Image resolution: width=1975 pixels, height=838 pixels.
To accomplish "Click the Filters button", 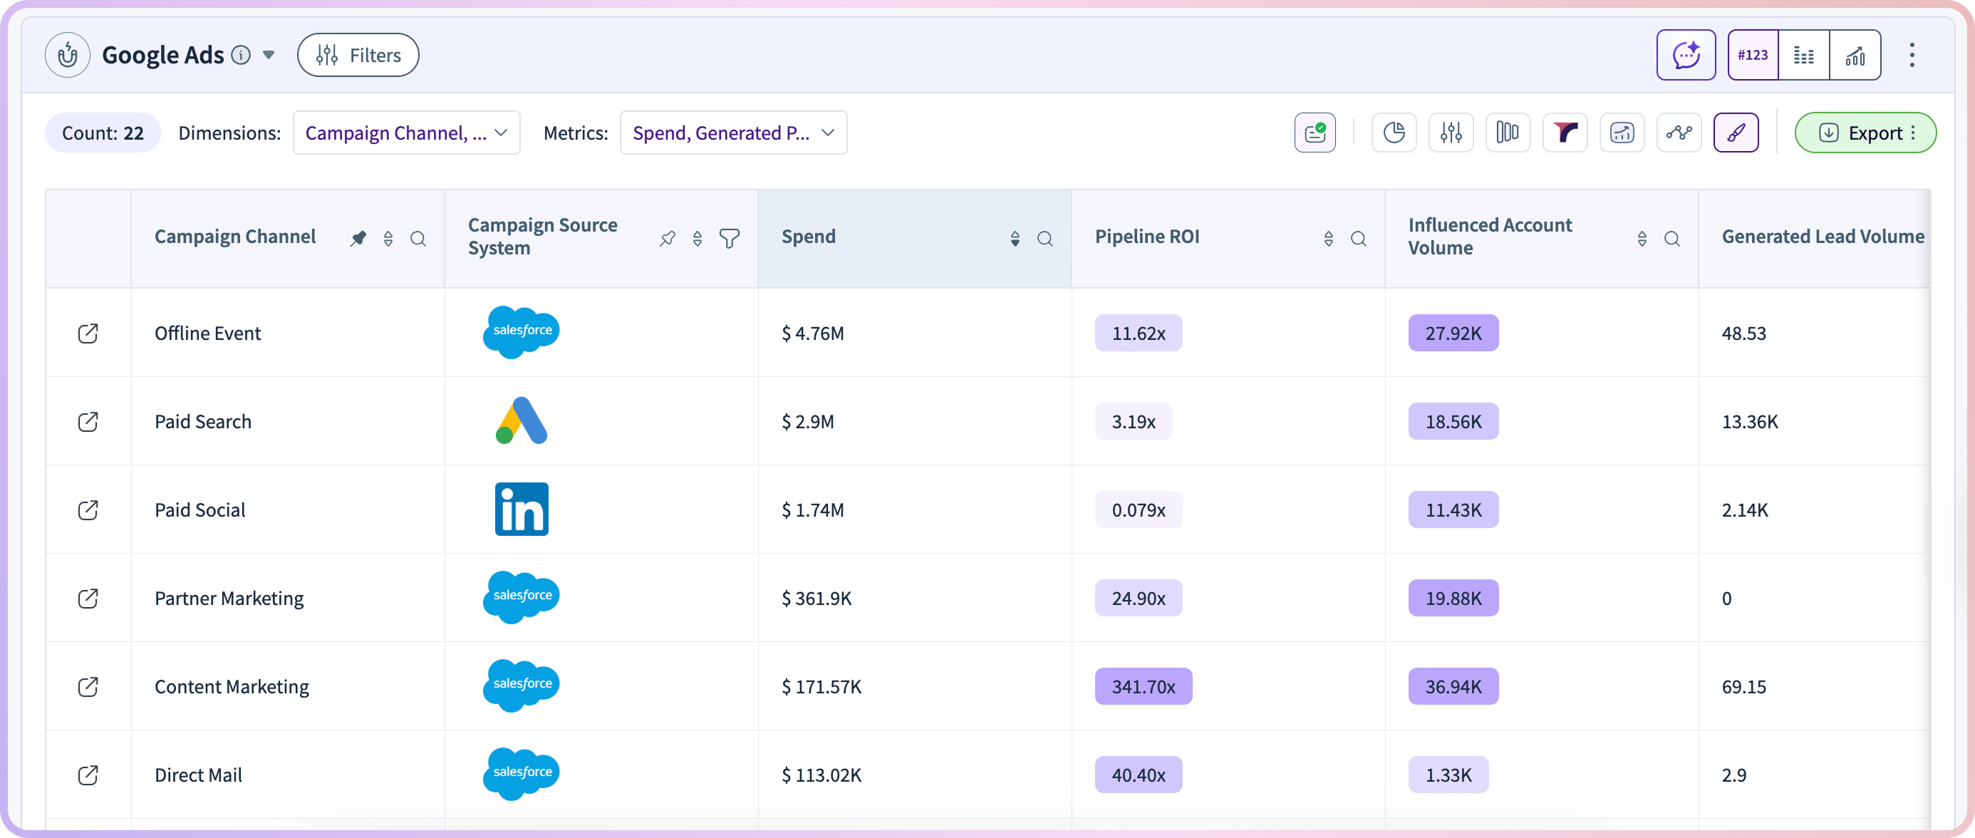I will pos(358,55).
